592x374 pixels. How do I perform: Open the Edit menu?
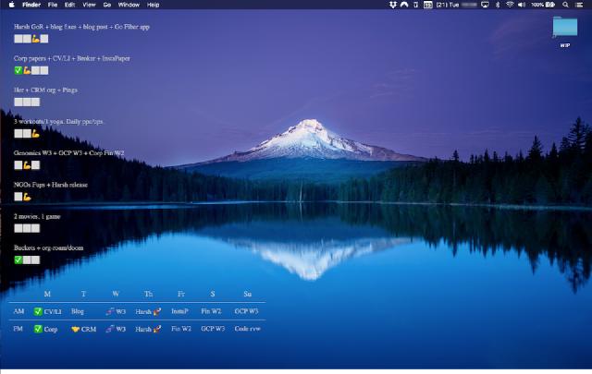coord(69,5)
